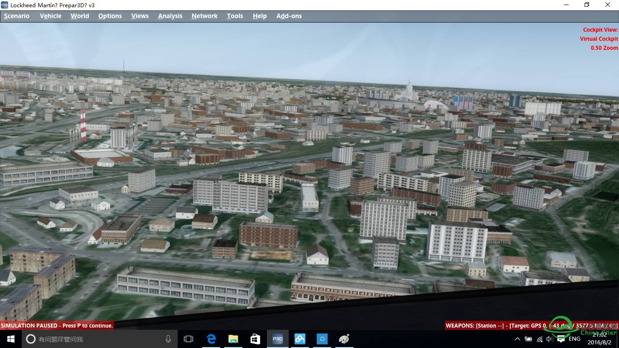Click the microphone icon in the search box

click(168, 338)
